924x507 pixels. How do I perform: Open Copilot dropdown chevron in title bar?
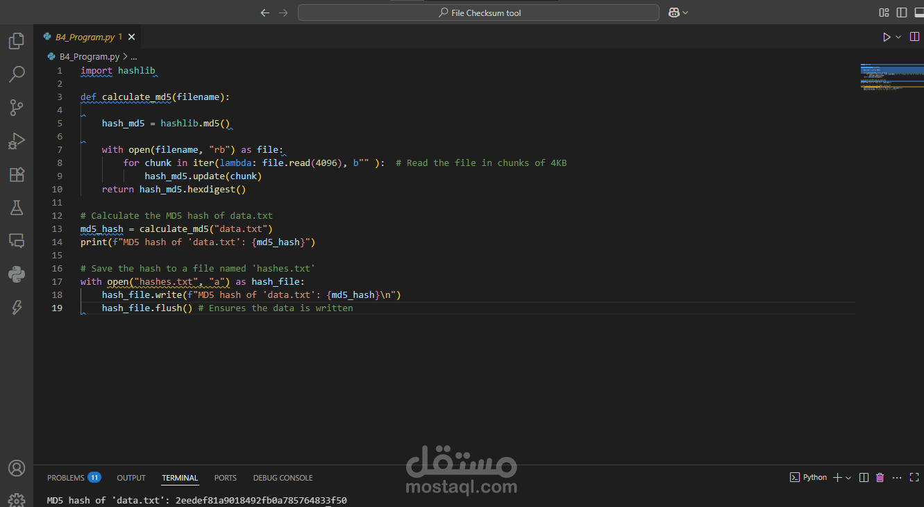pos(686,13)
